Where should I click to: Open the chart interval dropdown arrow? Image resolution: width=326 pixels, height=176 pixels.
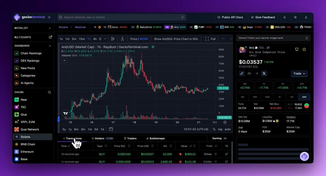tap(105, 39)
